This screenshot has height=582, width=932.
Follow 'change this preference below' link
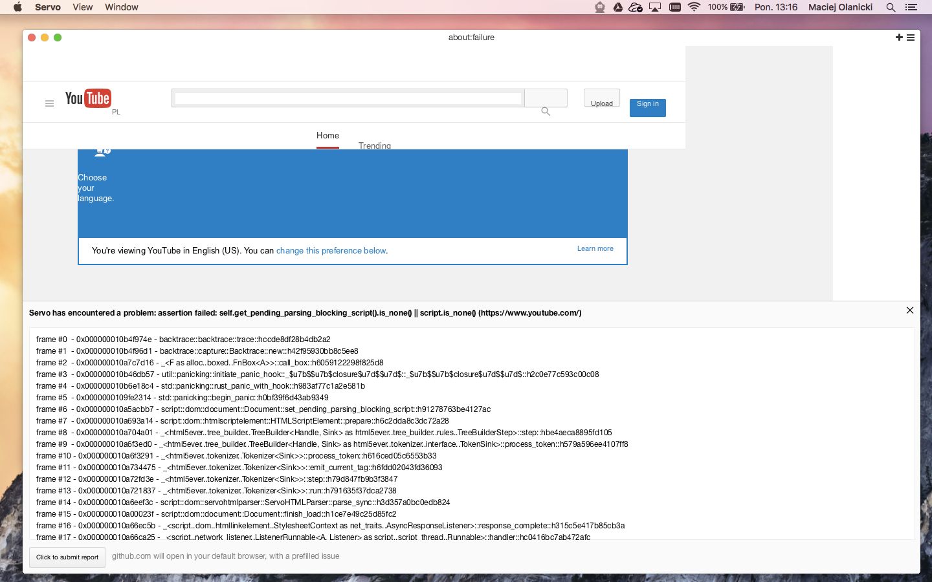(331, 251)
